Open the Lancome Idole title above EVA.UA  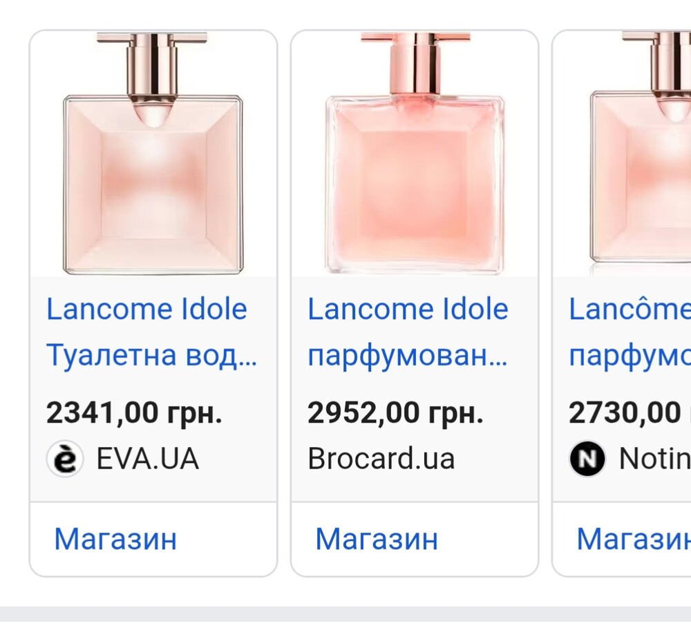point(146,310)
